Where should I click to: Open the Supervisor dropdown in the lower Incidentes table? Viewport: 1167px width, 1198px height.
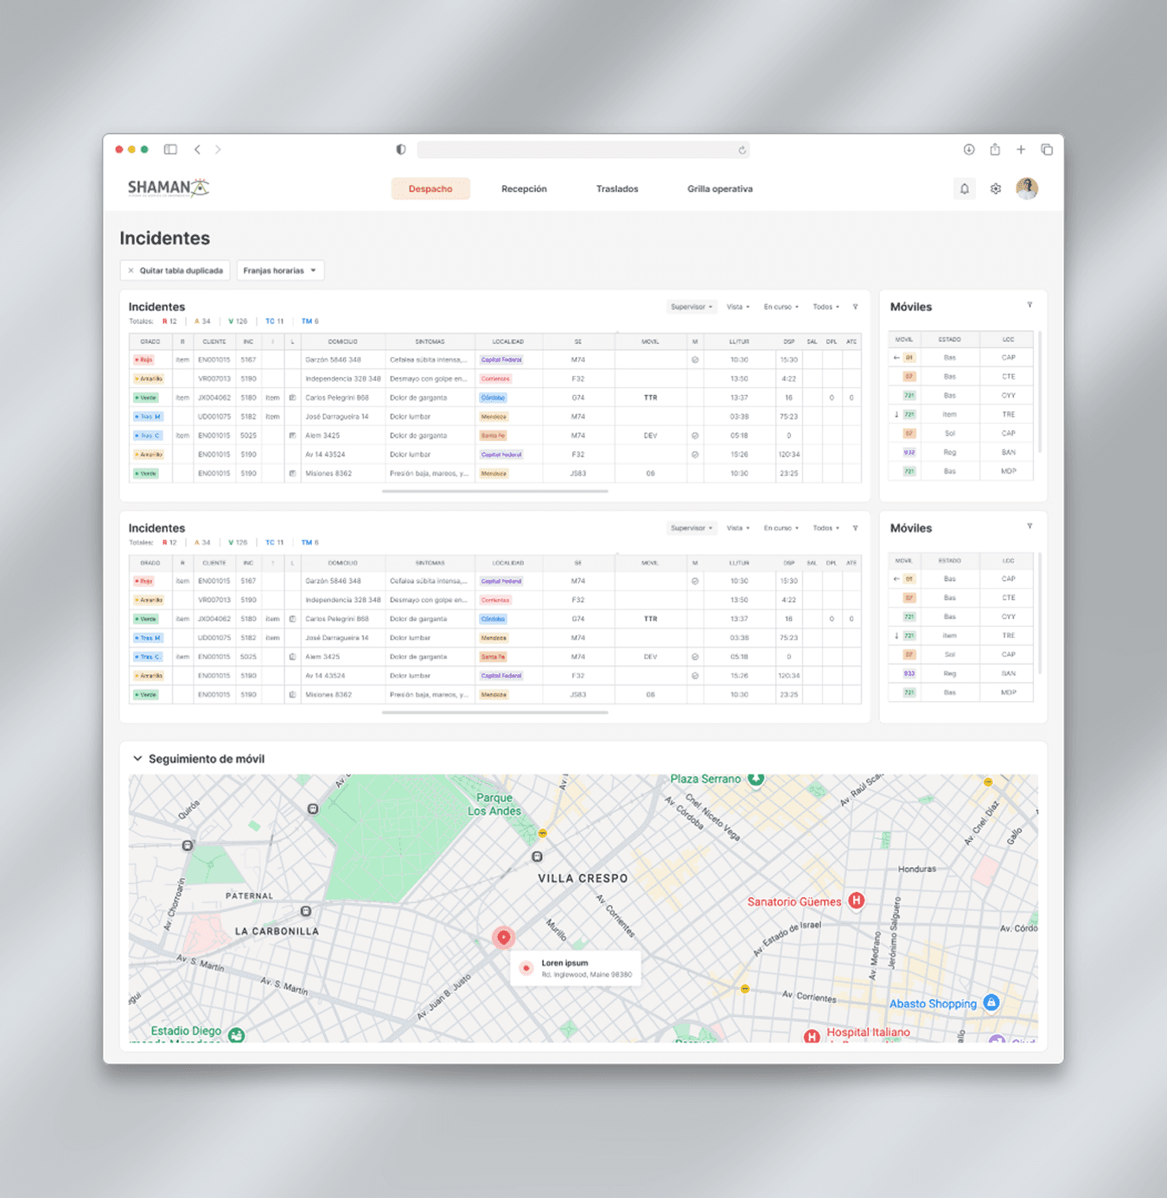tap(692, 528)
